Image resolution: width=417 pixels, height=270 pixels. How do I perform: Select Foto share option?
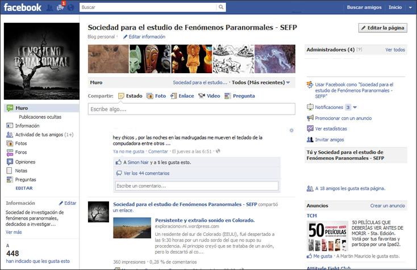pos(156,96)
